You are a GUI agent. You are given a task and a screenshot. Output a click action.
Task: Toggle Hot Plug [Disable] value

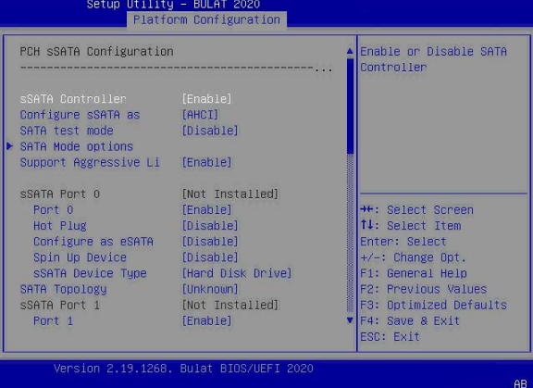[x=210, y=226]
